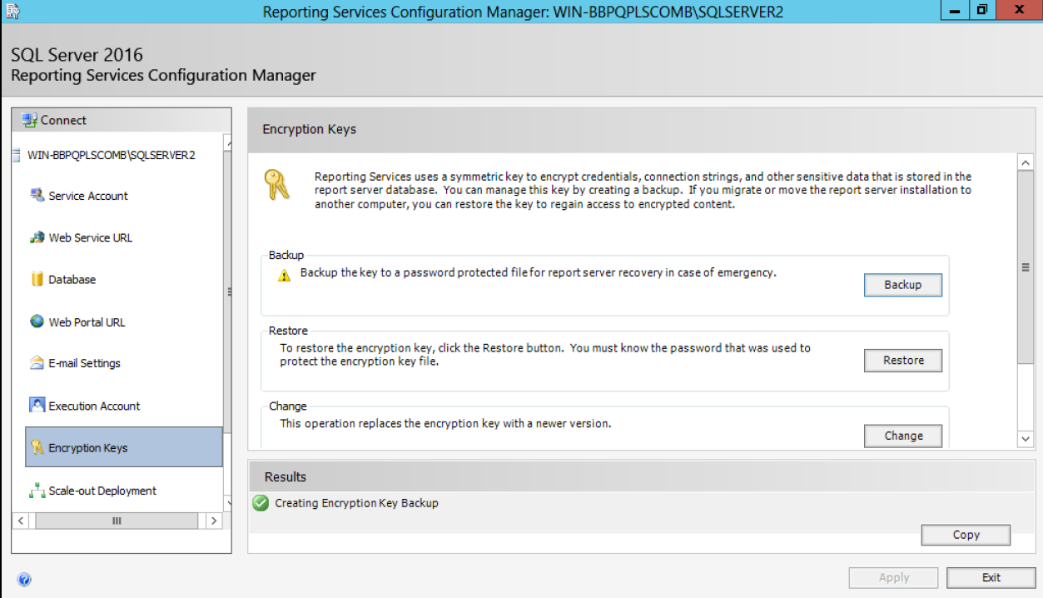Viewport: 1043px width, 598px height.
Task: Click the Service Account icon
Action: tap(37, 196)
